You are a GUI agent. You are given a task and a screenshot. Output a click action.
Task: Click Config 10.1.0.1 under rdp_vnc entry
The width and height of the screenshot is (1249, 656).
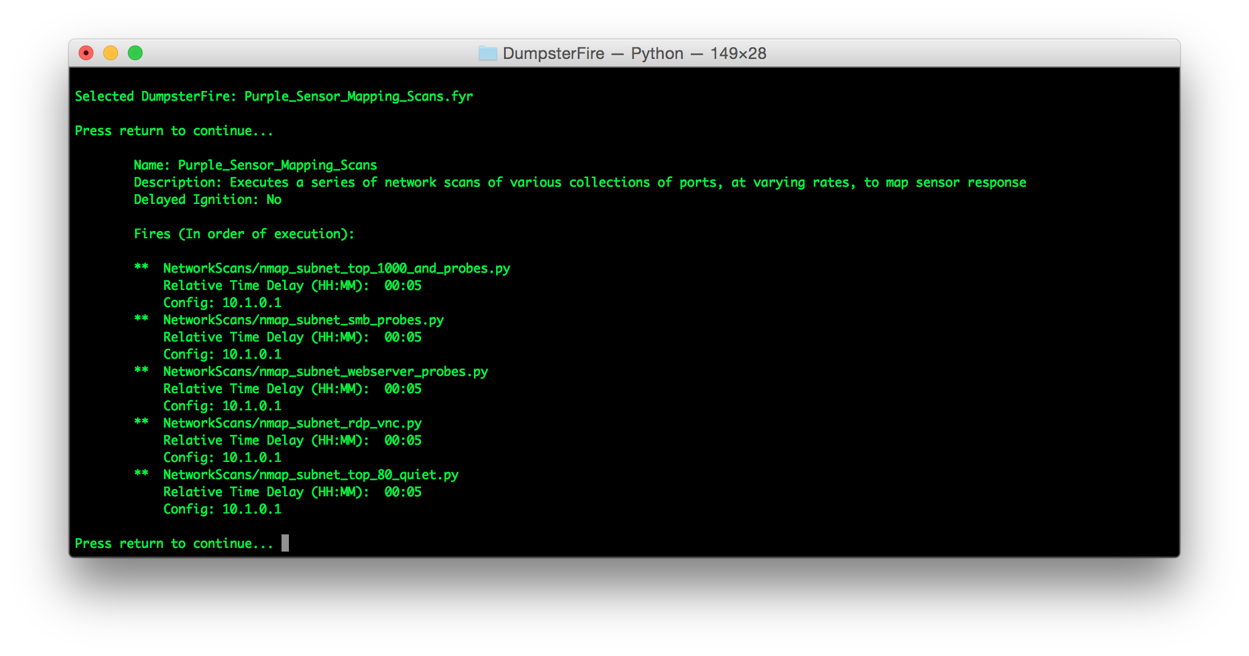coord(223,458)
